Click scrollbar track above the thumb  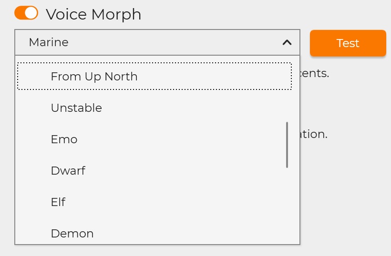tap(287, 89)
